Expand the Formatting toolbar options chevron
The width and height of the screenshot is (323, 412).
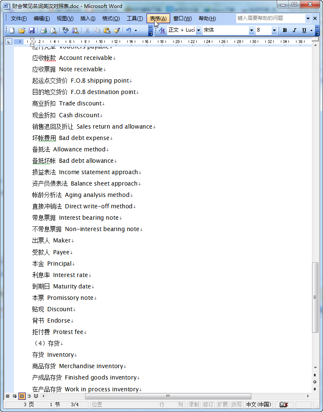tap(317, 30)
